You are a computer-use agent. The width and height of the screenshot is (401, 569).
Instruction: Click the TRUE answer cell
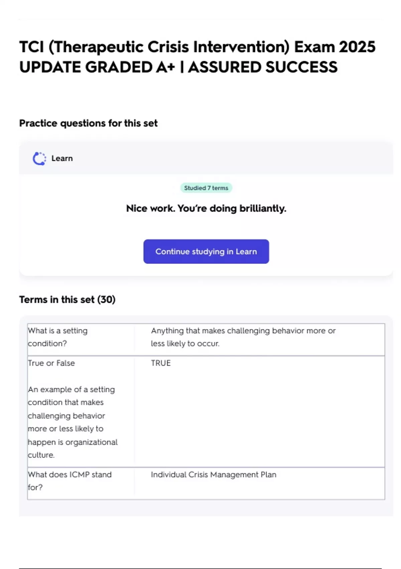(x=161, y=363)
